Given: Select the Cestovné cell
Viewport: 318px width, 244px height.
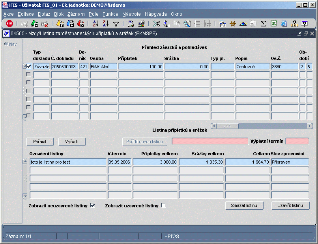Looking at the screenshot, I should [x=253, y=67].
